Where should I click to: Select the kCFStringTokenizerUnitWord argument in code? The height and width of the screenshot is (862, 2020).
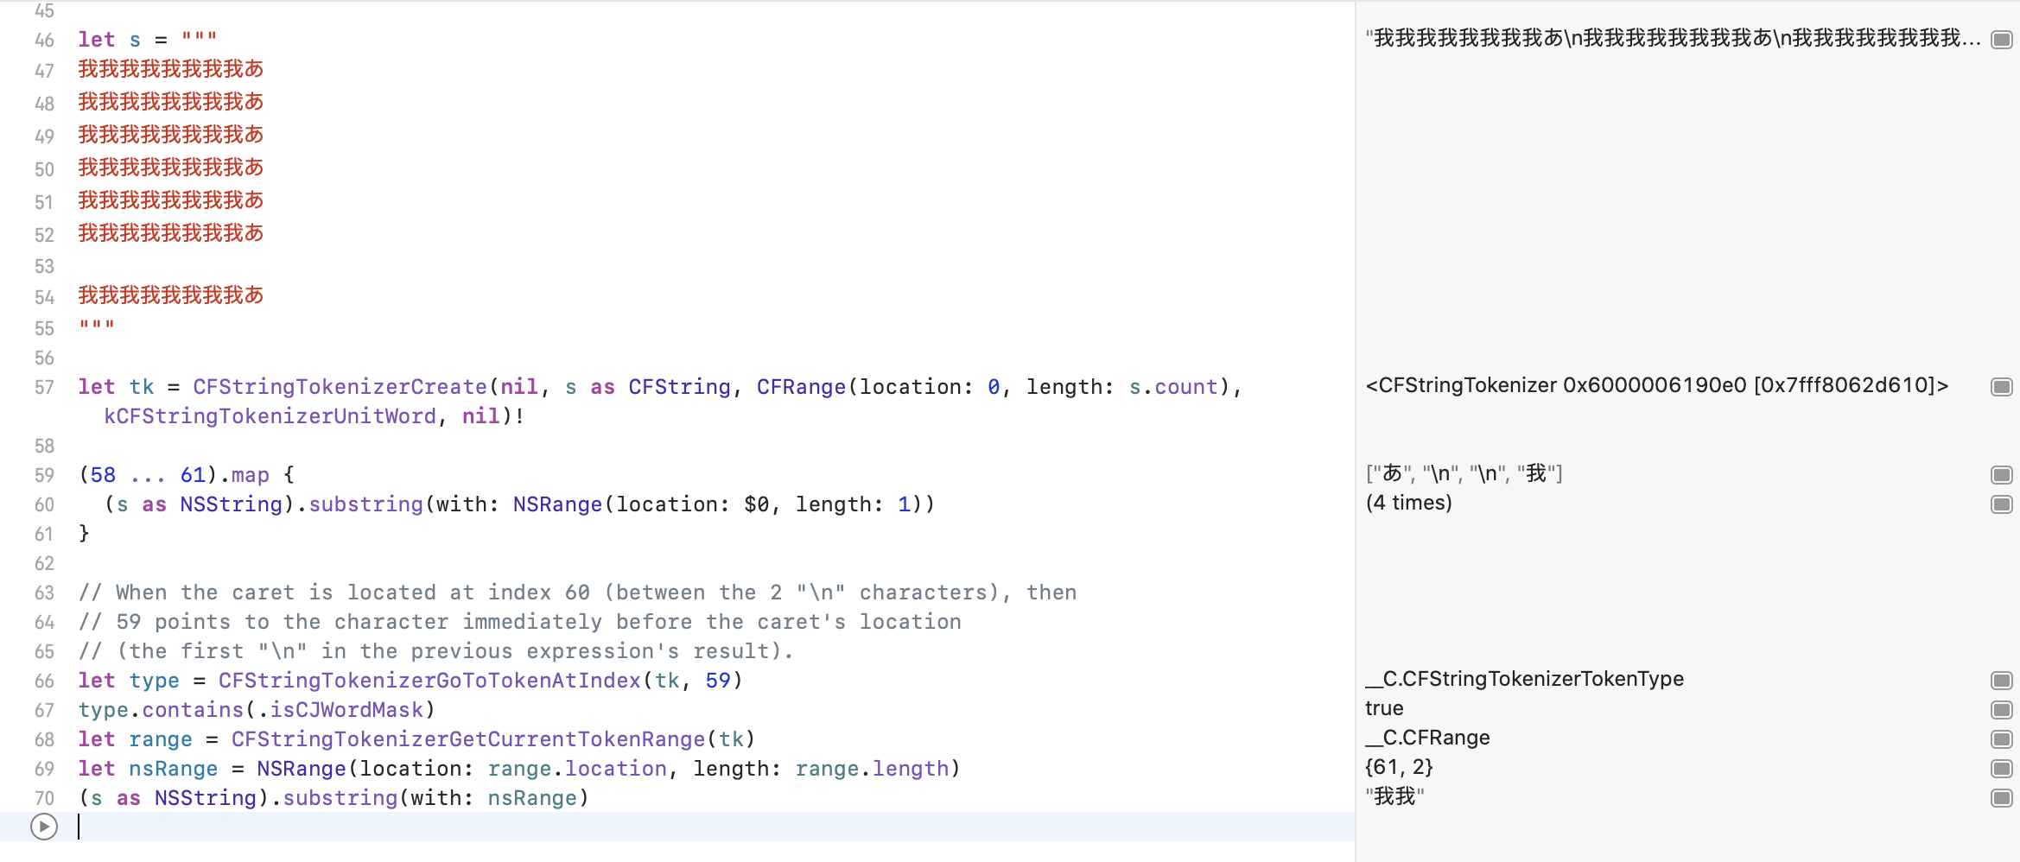[x=269, y=415]
